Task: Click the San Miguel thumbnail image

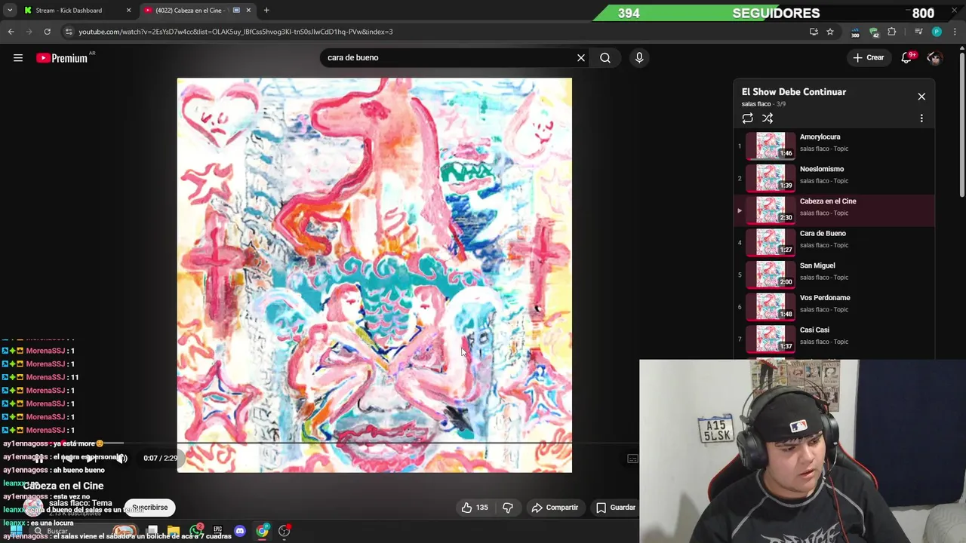Action: [x=771, y=275]
